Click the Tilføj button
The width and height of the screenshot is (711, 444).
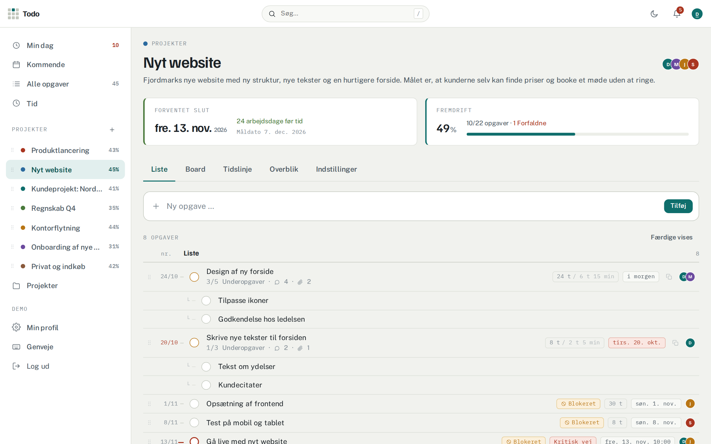pyautogui.click(x=678, y=206)
